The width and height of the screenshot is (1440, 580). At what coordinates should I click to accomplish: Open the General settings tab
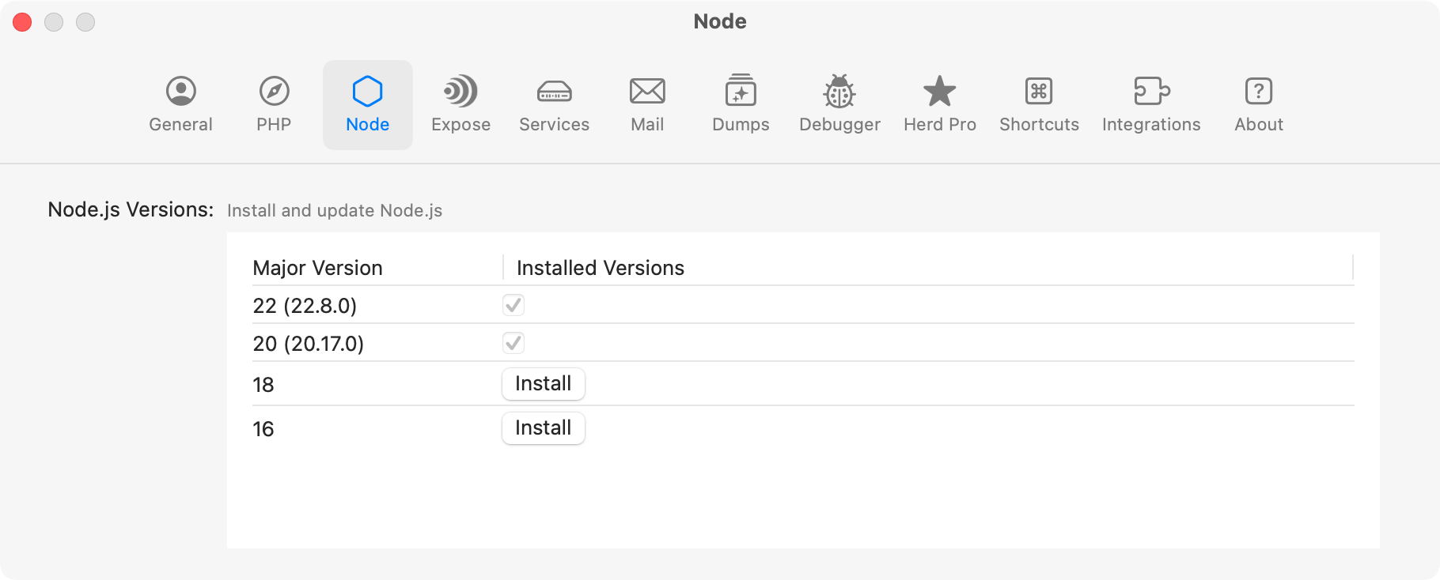[x=180, y=104]
